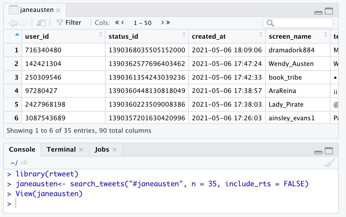The height and width of the screenshot is (217, 346).
Task: Select status_id cell 1390362577696403462
Action: tap(147, 64)
